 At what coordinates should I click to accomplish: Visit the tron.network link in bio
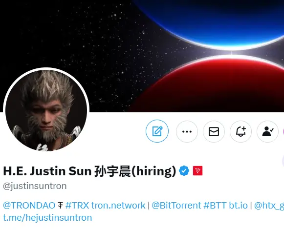pyautogui.click(x=118, y=206)
